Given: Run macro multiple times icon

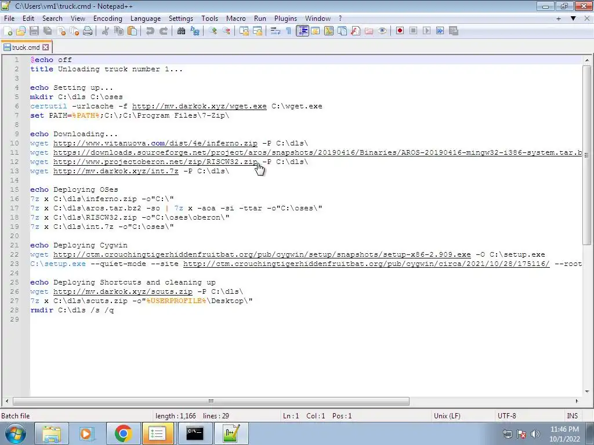Looking at the screenshot, I should point(440,31).
